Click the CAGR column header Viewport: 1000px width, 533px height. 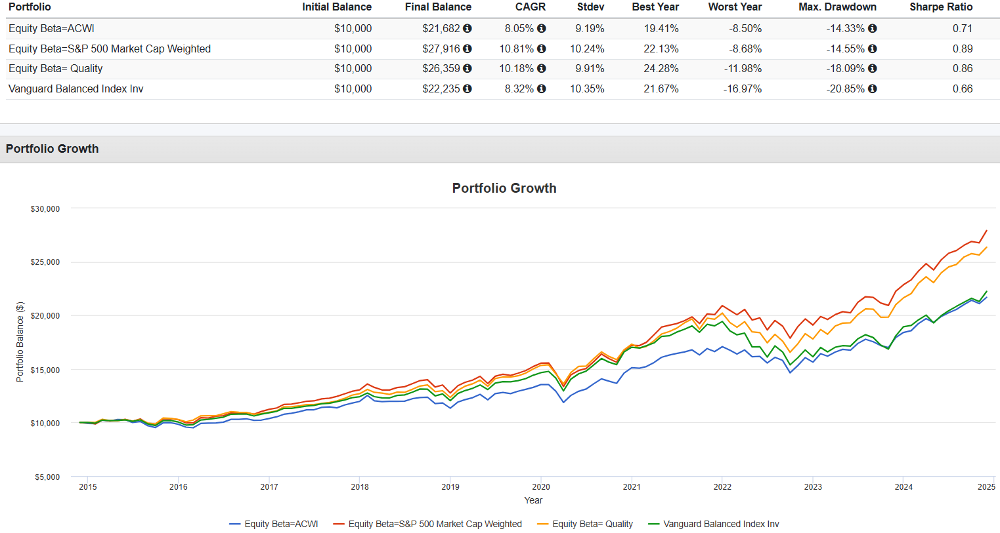click(x=530, y=7)
